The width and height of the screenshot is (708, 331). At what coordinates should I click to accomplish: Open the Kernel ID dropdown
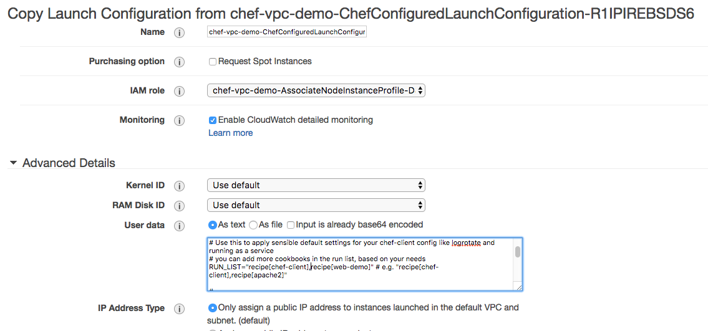coord(316,185)
